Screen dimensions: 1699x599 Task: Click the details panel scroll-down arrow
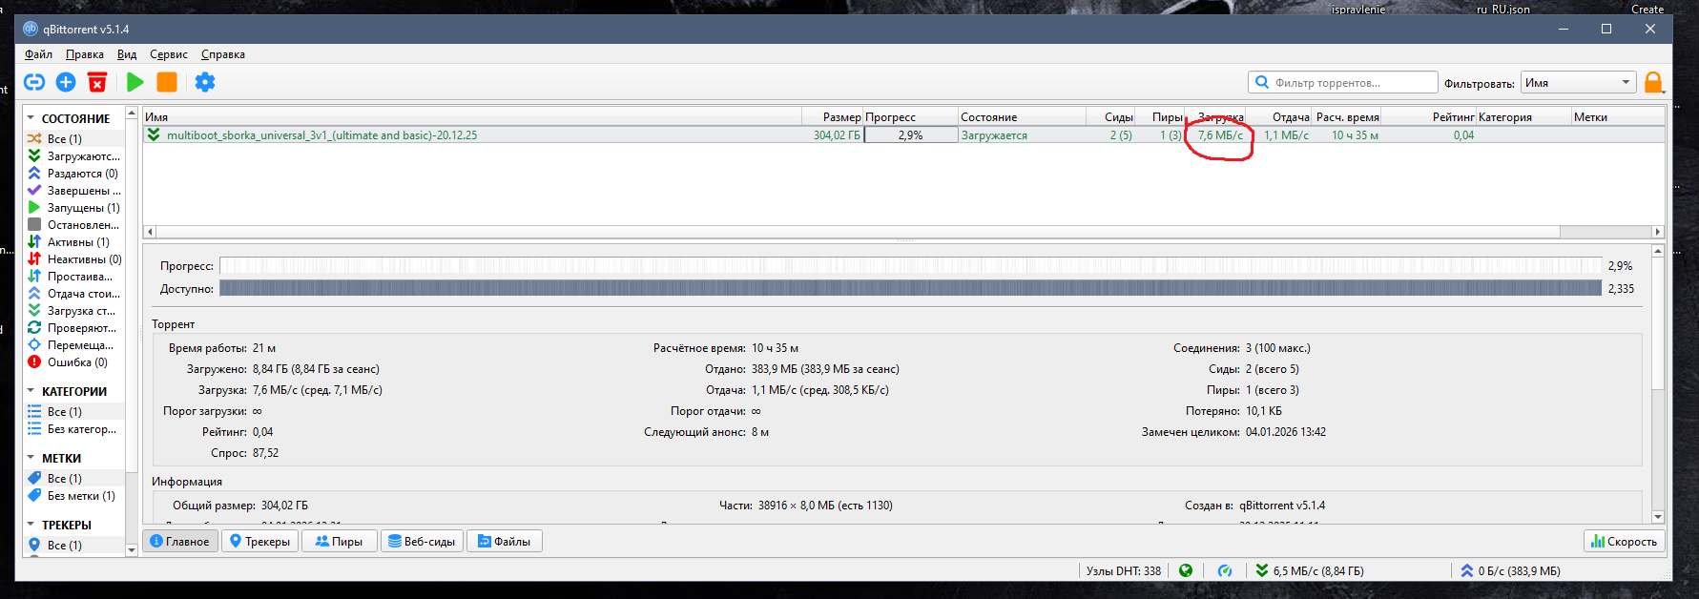click(1658, 517)
